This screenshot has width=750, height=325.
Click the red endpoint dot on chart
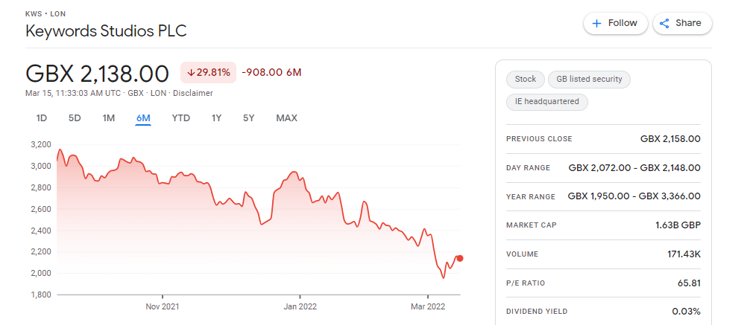[x=460, y=258]
